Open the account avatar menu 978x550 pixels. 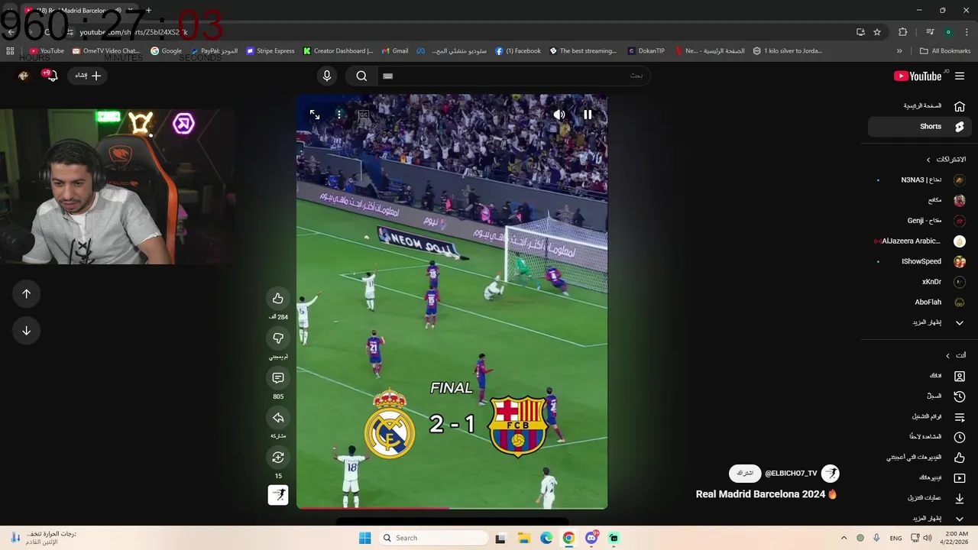pyautogui.click(x=24, y=76)
